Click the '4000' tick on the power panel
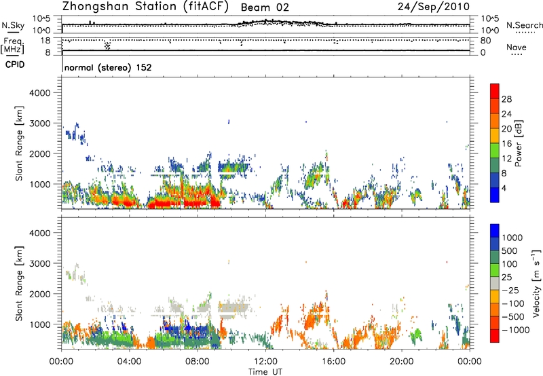The image size is (543, 376). coord(39,93)
